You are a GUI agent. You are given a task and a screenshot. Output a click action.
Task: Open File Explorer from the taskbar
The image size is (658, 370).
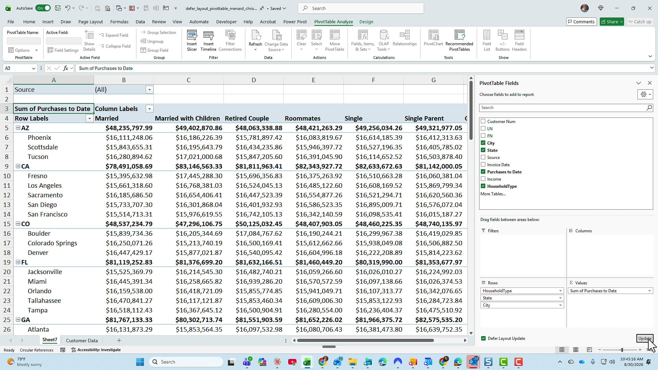coord(352,362)
